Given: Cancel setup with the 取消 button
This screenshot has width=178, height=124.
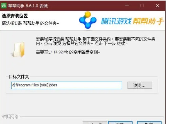Looking at the screenshot, I should (x=149, y=123).
